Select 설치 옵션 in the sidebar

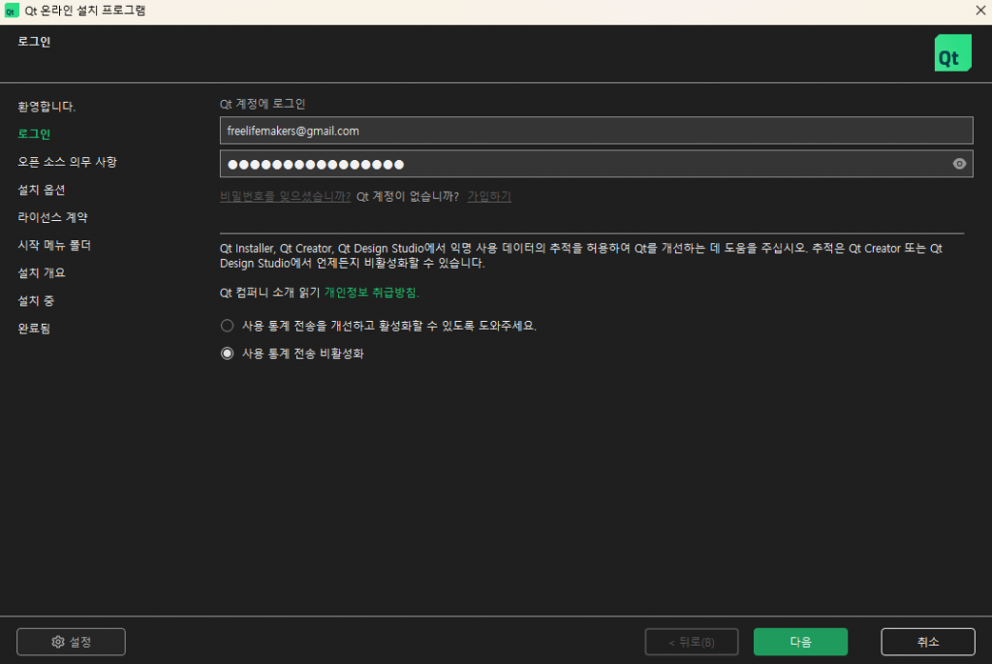point(42,190)
